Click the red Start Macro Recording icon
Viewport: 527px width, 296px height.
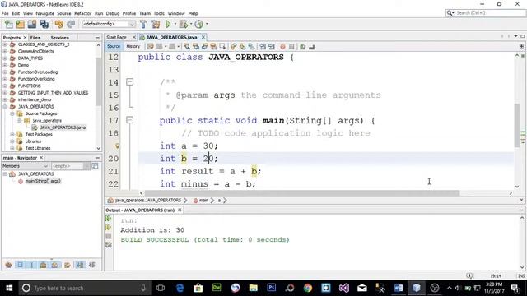tap(282, 47)
